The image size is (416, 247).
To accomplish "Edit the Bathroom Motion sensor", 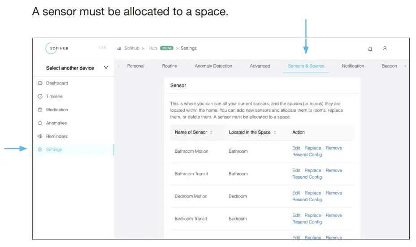I will (x=296, y=148).
